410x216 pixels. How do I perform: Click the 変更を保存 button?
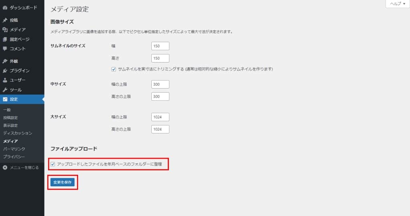[x=62, y=182]
